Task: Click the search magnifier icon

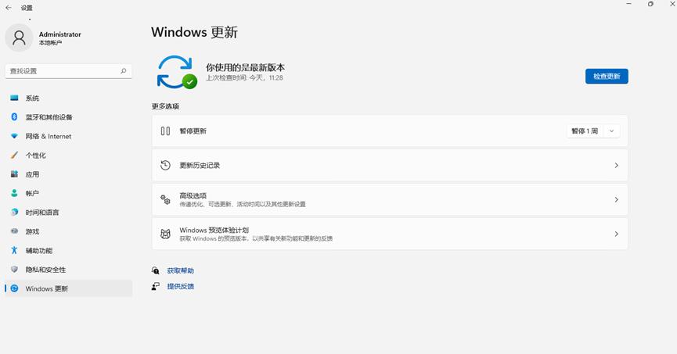Action: [x=124, y=70]
